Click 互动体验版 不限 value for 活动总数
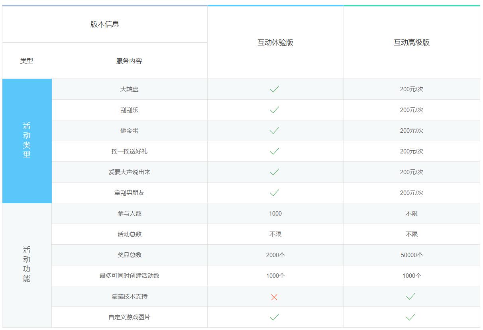This screenshot has width=483, height=330. pos(275,234)
